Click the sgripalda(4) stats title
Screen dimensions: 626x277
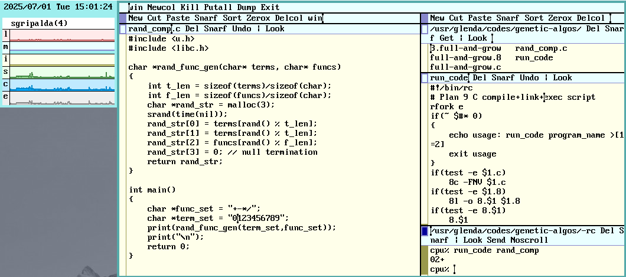click(x=39, y=24)
